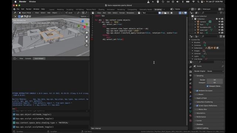Select the tweak cursor tool in viewport

[x=15, y=16]
